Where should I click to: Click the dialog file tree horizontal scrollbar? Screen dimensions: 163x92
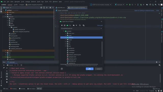click(79, 64)
